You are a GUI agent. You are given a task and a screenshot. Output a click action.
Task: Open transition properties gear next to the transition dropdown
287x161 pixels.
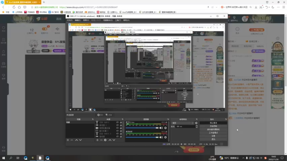(196, 123)
